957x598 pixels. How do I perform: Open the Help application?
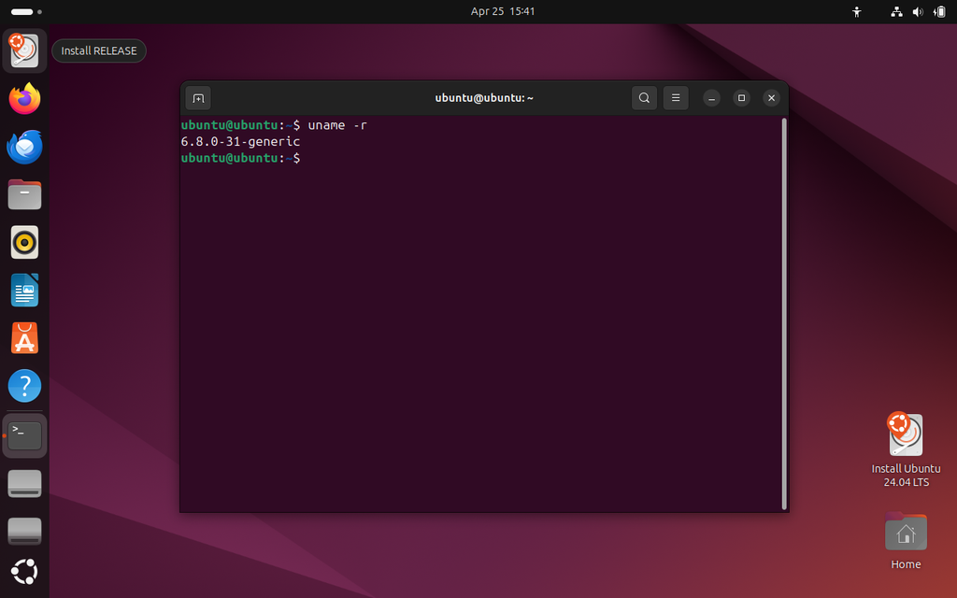[x=25, y=386]
